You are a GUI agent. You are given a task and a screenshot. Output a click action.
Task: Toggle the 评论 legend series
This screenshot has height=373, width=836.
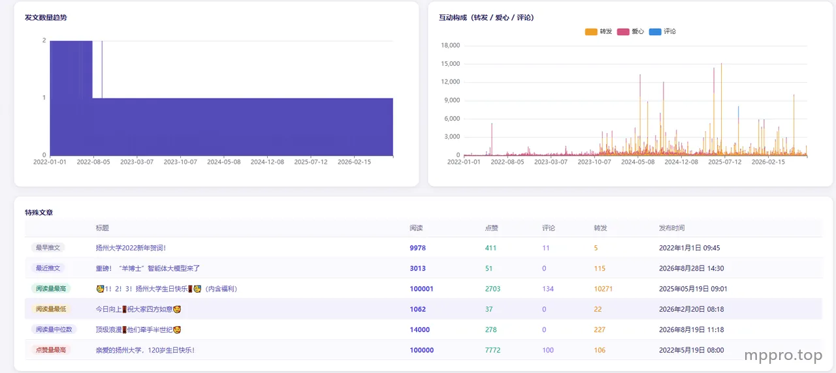(662, 31)
